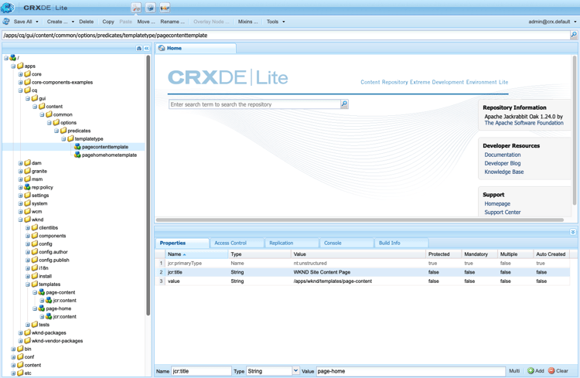Open the Support Homepage link

coord(497,204)
